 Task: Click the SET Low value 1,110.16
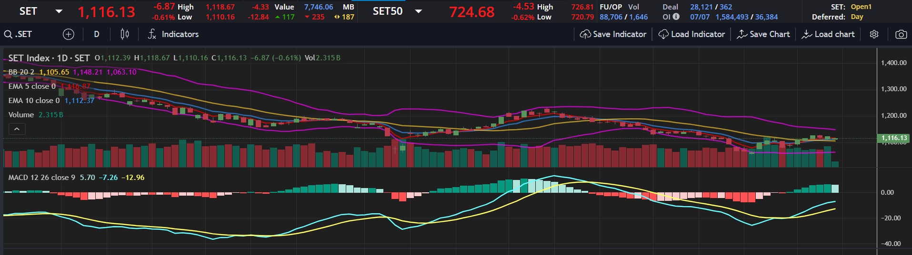tap(220, 17)
